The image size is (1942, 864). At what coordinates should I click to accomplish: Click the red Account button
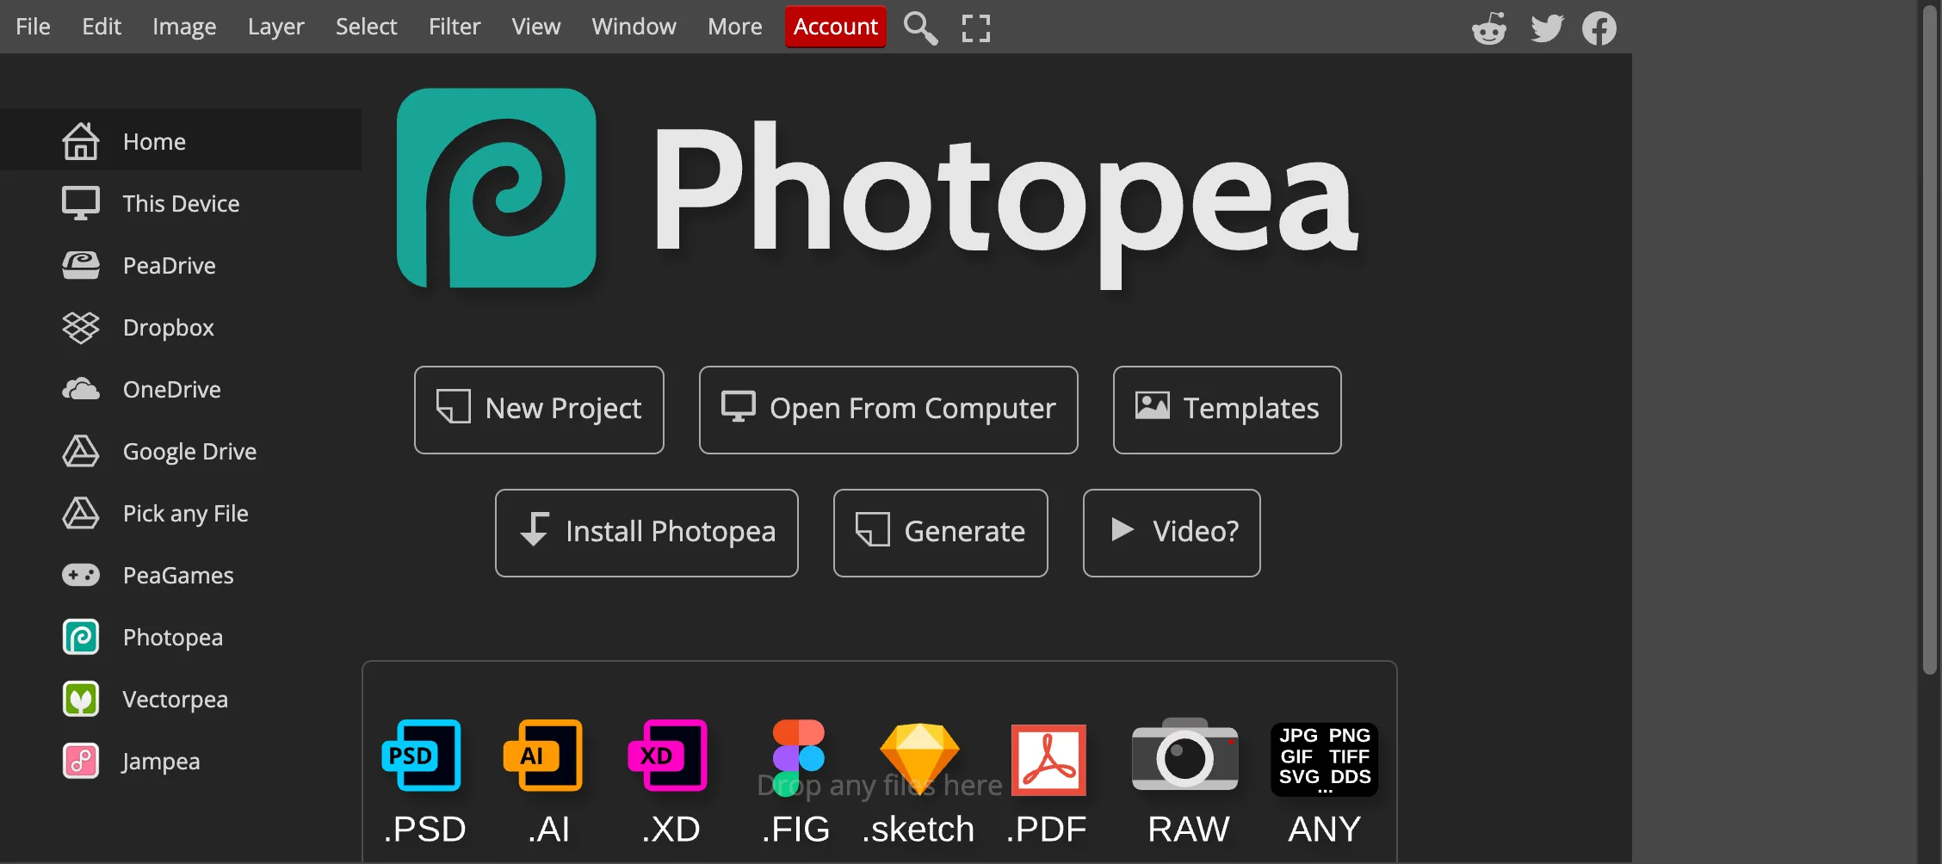click(x=836, y=27)
